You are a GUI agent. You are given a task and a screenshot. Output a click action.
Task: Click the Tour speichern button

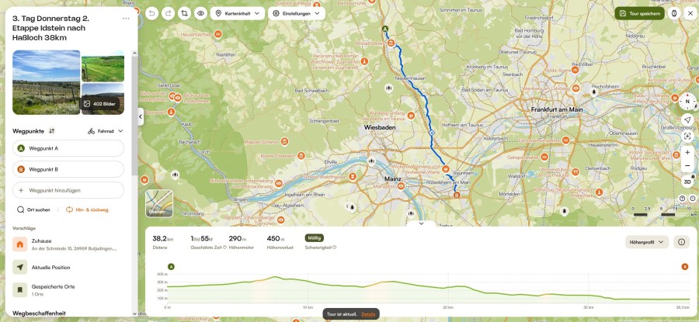tap(640, 13)
